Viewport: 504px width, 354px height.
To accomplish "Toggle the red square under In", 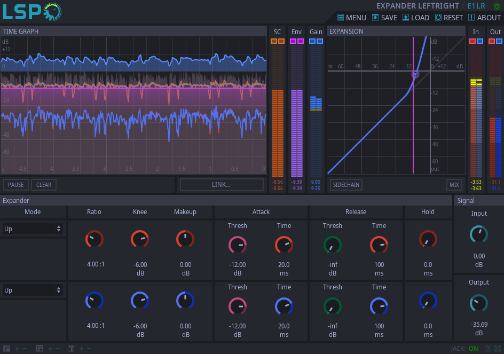I will tap(472, 41).
